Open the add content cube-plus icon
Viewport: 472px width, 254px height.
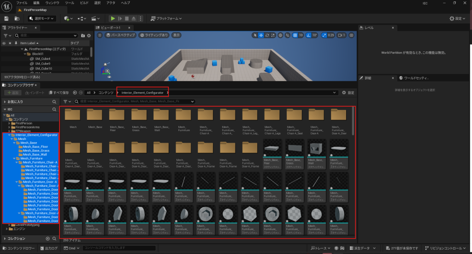tap(67, 18)
